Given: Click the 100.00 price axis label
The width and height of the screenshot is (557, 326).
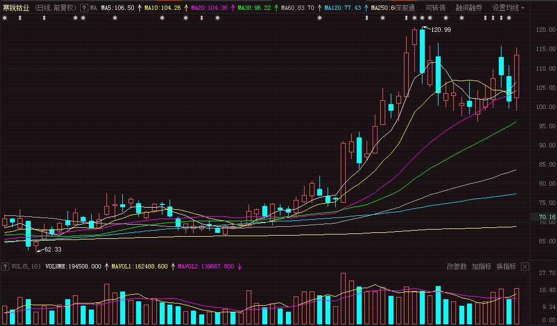Looking at the screenshot, I should (x=545, y=107).
